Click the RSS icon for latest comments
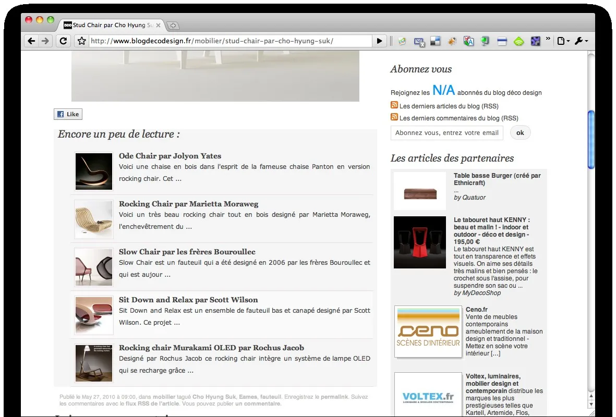Screen dimensions: 616x417 click(x=394, y=117)
